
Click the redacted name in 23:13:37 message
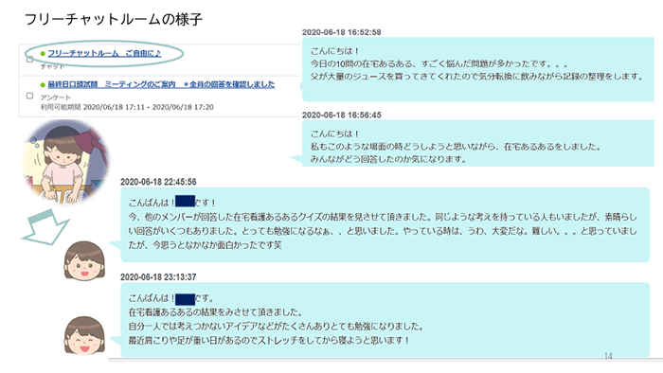[185, 299]
